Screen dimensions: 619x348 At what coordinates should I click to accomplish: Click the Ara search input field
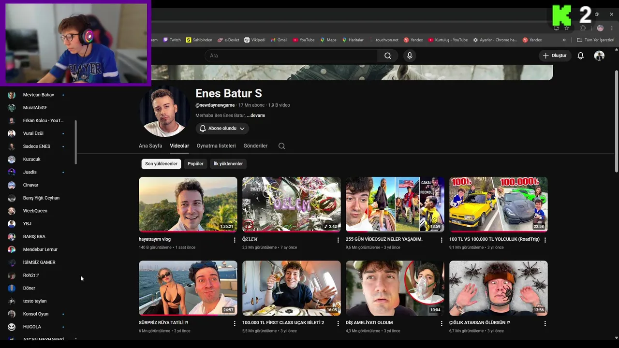pyautogui.click(x=292, y=56)
